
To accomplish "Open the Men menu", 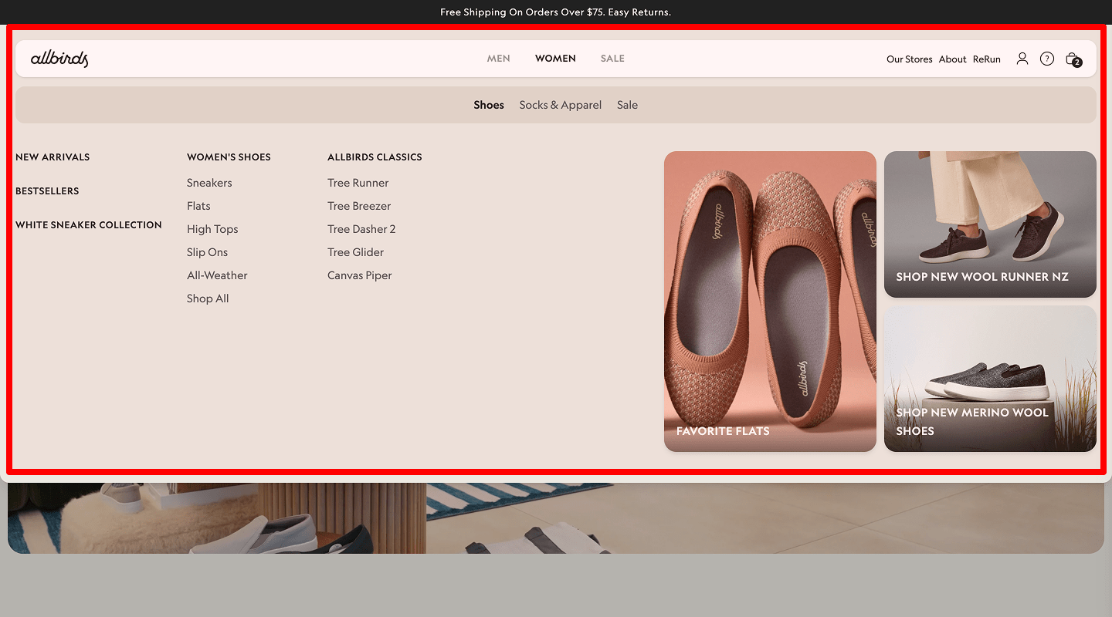I will click(498, 59).
